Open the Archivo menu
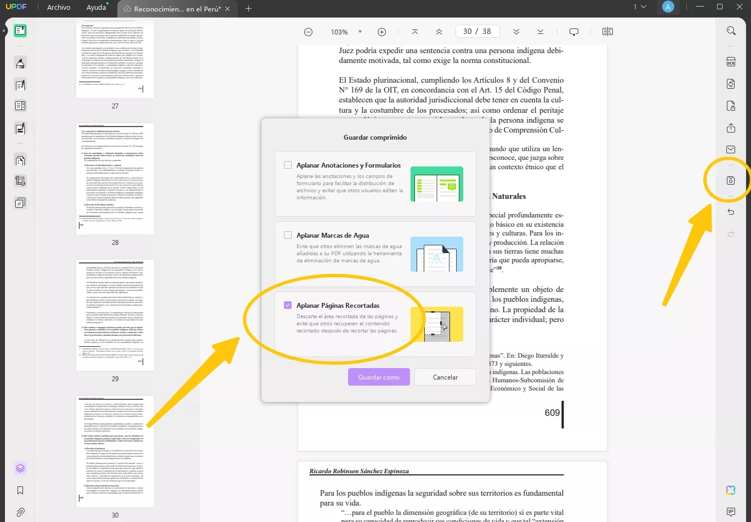Image resolution: width=751 pixels, height=522 pixels. (59, 7)
